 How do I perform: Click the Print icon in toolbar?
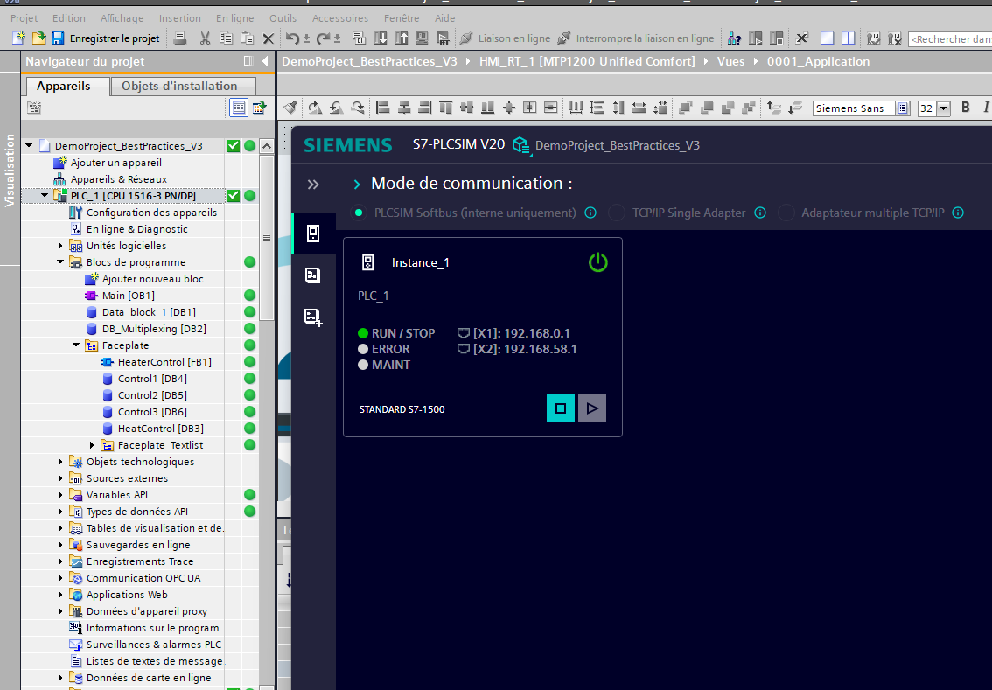coord(179,38)
